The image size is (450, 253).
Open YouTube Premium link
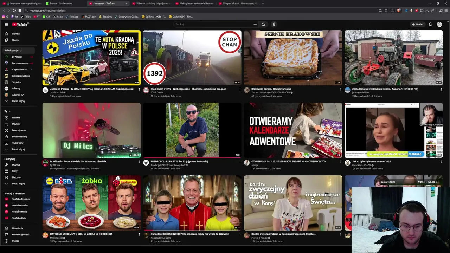18,199
